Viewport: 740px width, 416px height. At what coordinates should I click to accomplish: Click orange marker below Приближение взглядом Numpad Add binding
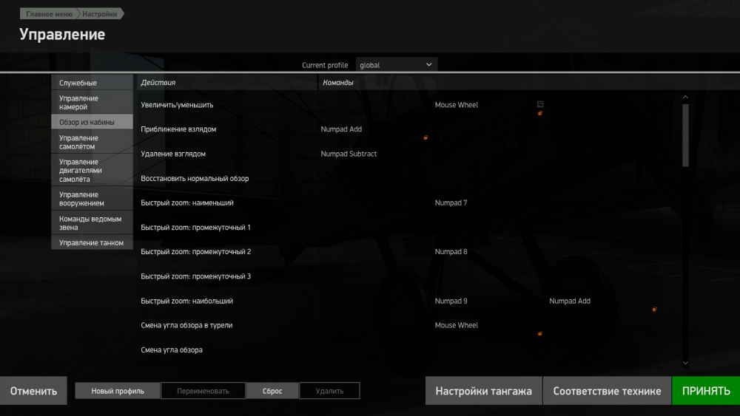(x=425, y=137)
